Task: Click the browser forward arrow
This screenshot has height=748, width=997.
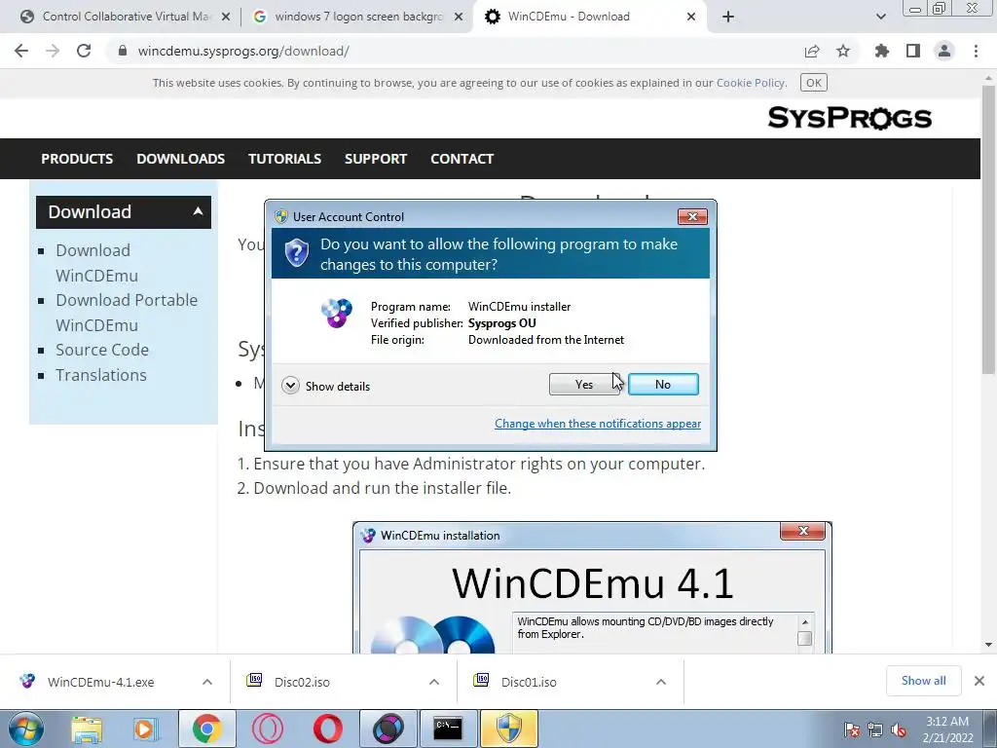Action: [x=53, y=51]
